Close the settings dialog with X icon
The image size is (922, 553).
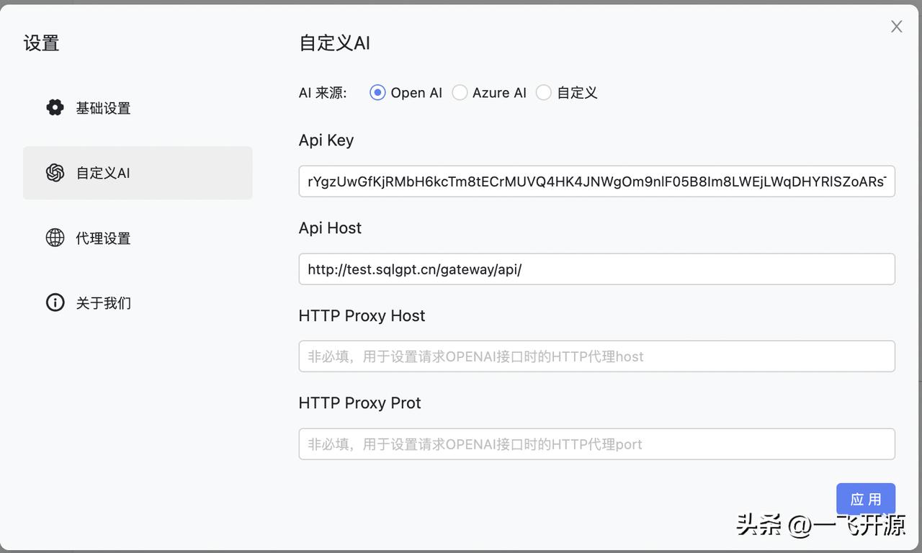tap(896, 27)
